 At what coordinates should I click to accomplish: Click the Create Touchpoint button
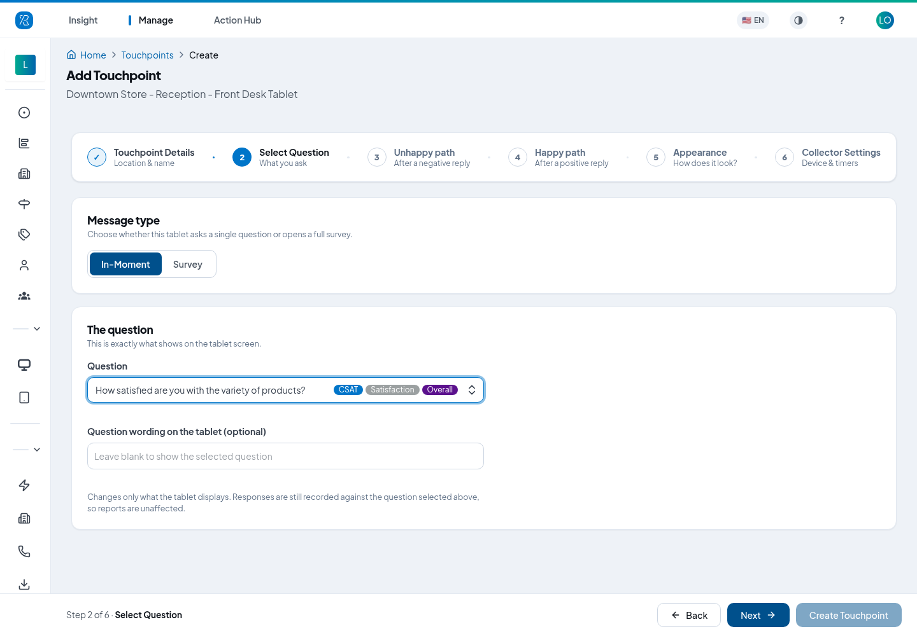tap(849, 615)
